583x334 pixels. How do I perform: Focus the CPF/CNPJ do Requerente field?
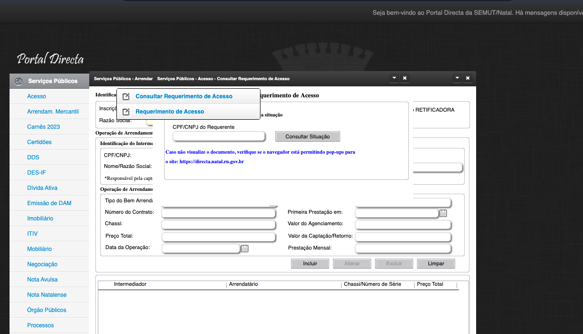[219, 136]
